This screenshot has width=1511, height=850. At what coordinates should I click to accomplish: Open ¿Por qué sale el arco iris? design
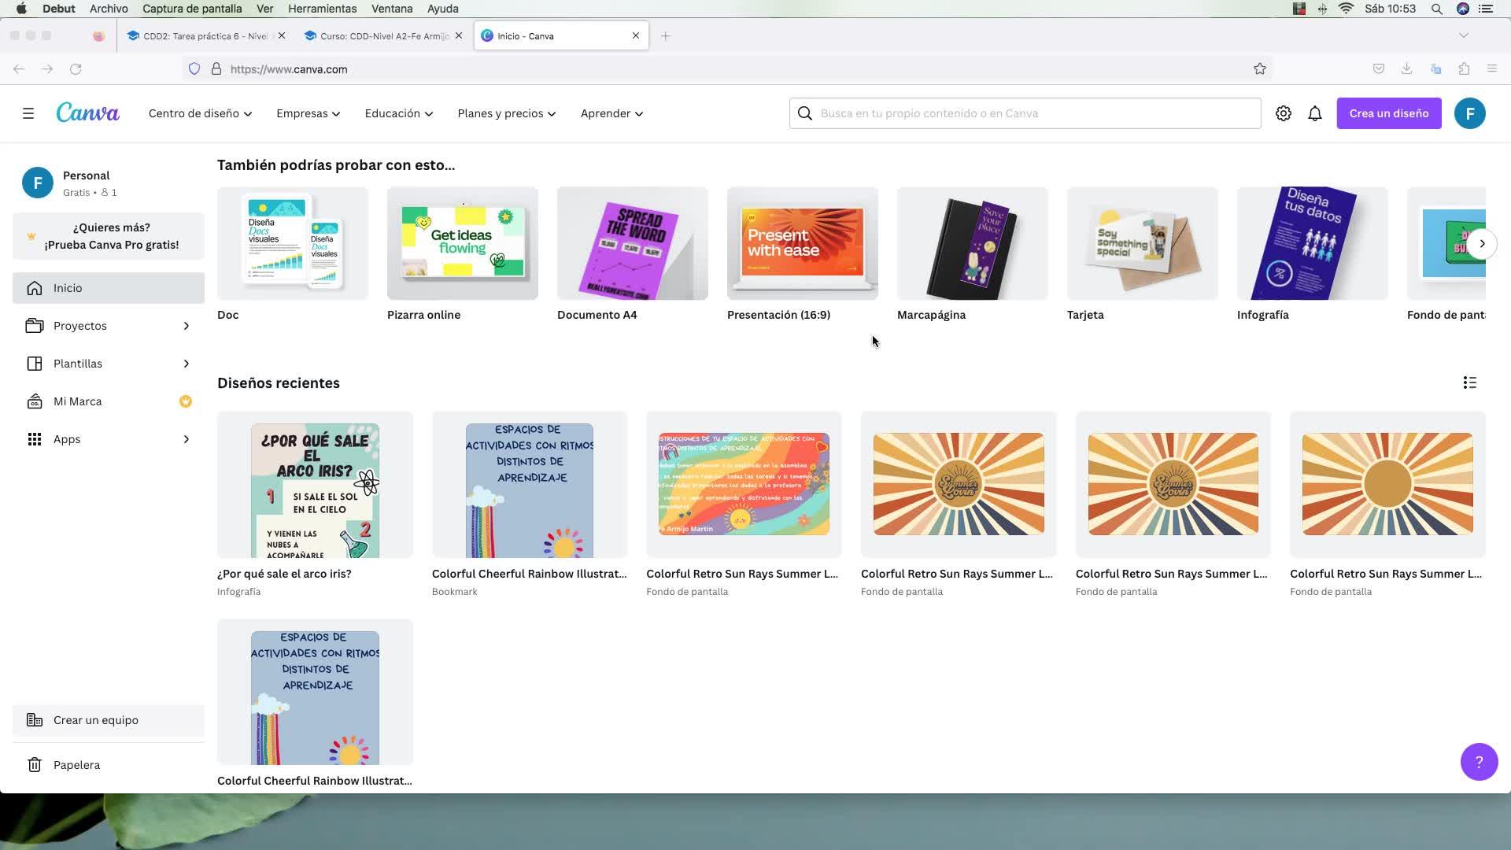coord(315,485)
